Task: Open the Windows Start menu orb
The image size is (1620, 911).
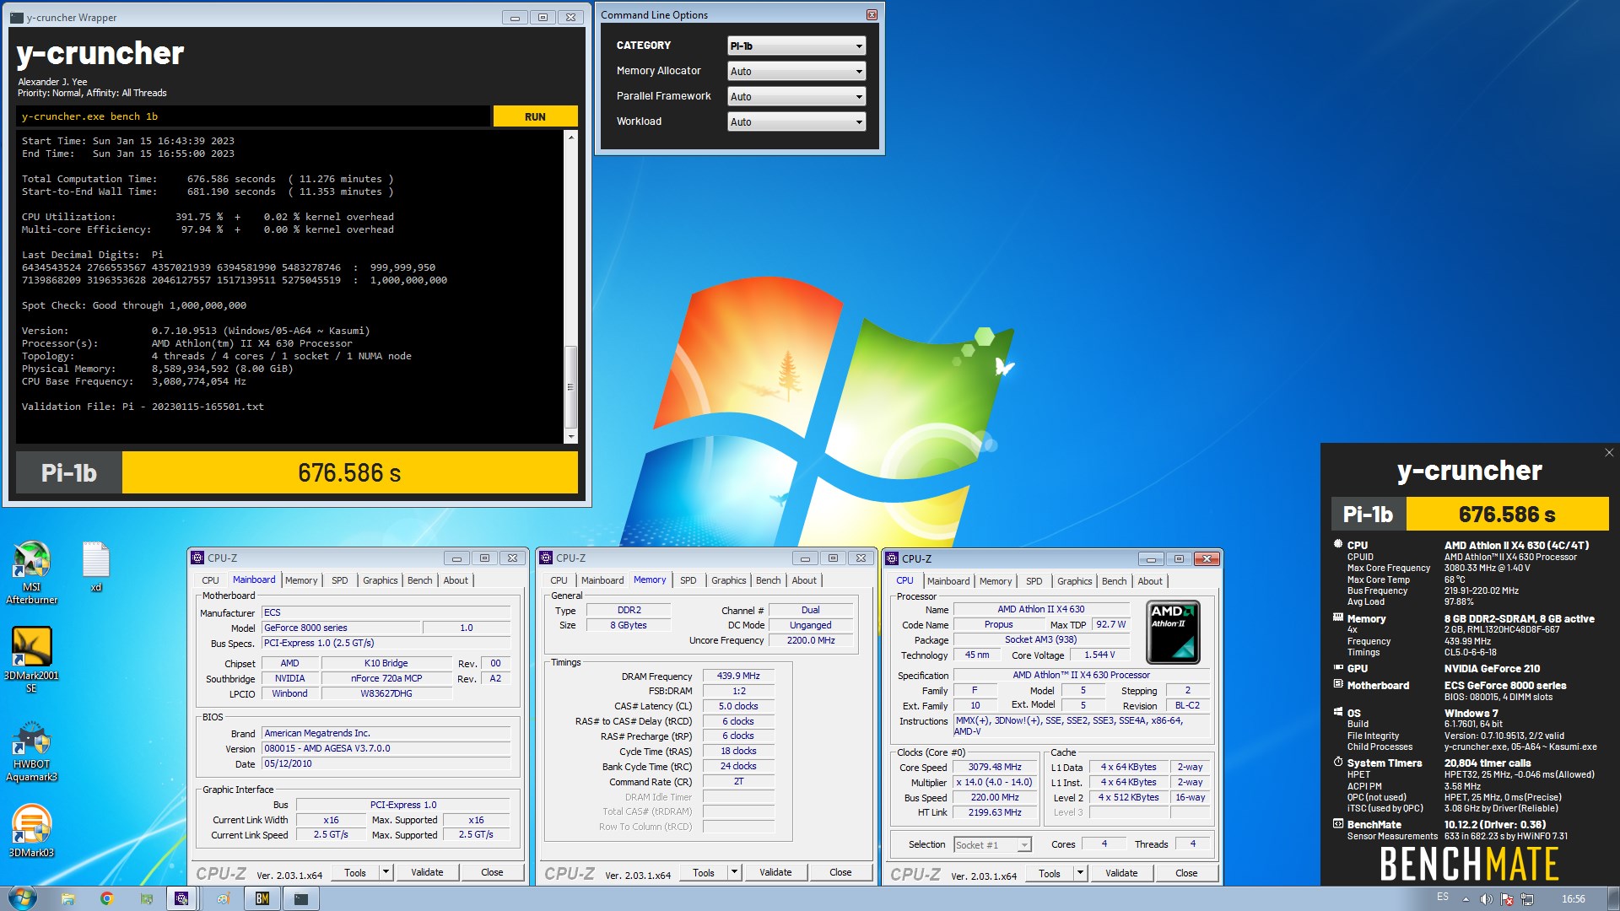Action: 22,898
